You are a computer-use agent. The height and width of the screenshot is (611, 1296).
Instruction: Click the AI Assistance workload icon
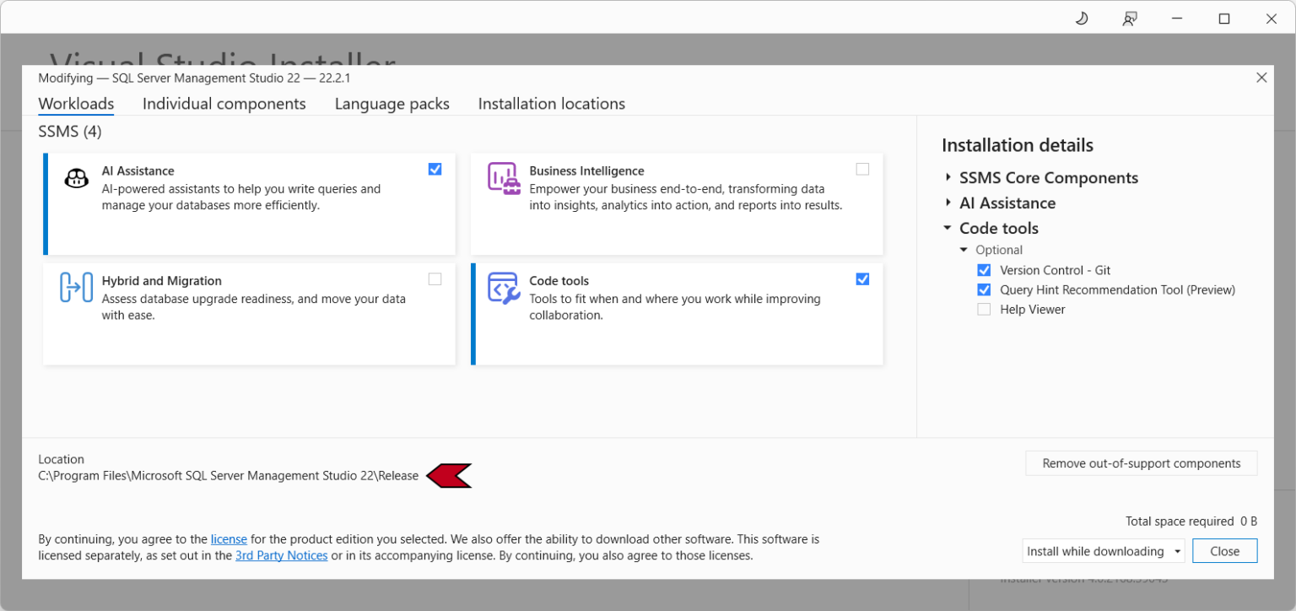pyautogui.click(x=77, y=177)
